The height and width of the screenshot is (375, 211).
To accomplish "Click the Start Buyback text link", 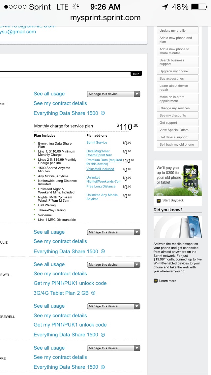I will point(173,200).
